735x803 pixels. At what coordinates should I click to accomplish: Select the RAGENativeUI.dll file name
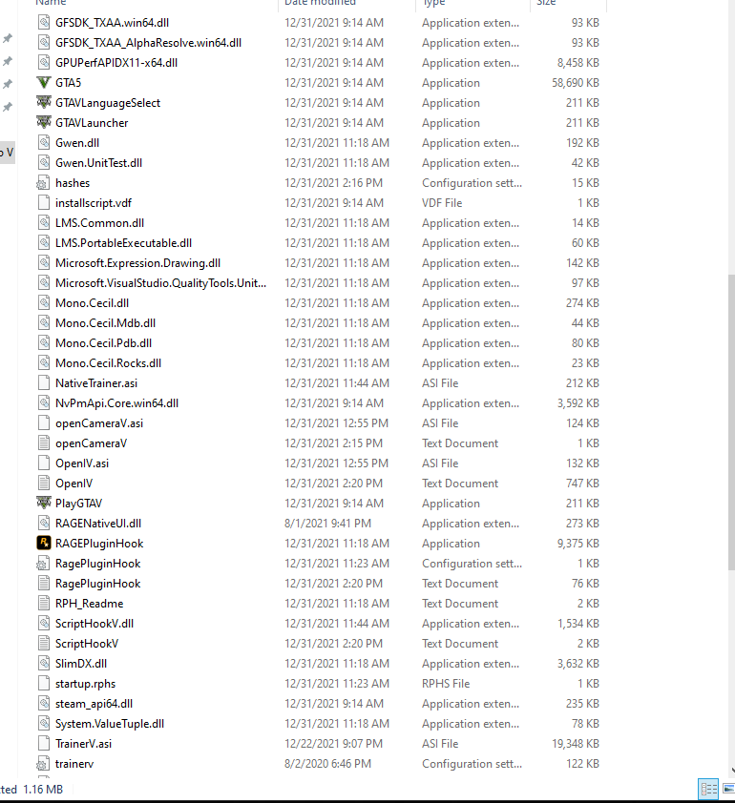(x=98, y=524)
